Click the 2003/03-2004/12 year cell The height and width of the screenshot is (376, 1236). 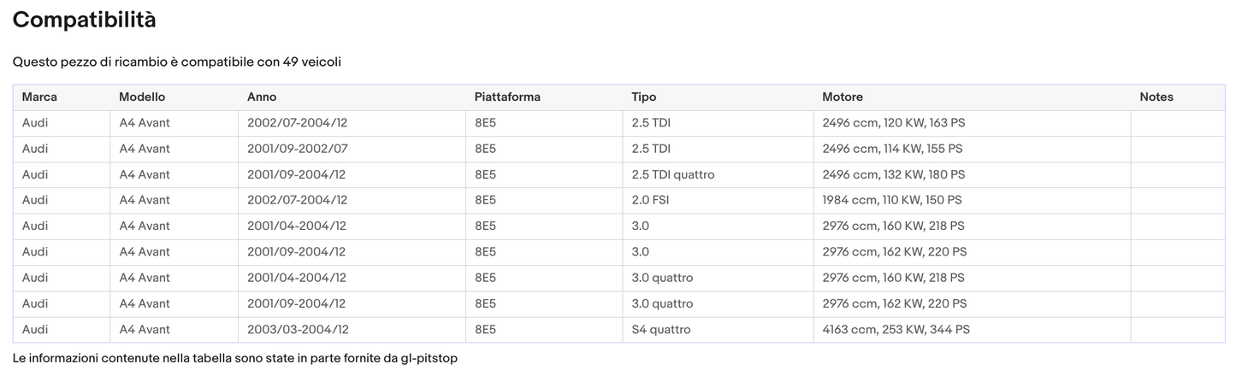coord(298,330)
